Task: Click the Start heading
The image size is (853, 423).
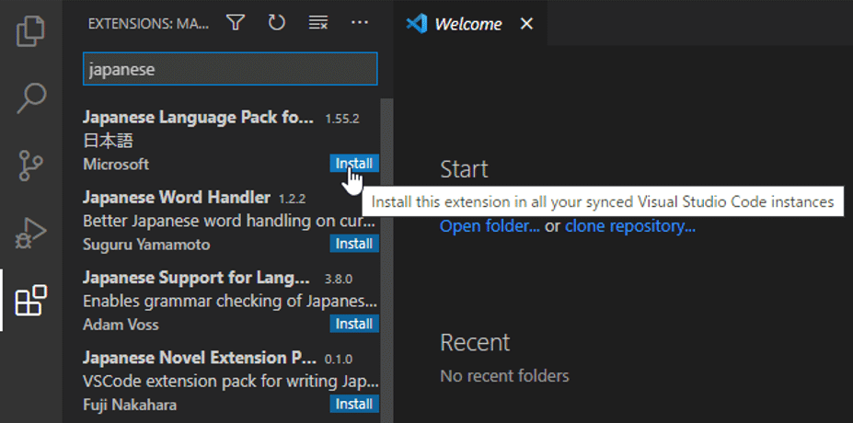Action: (x=464, y=169)
